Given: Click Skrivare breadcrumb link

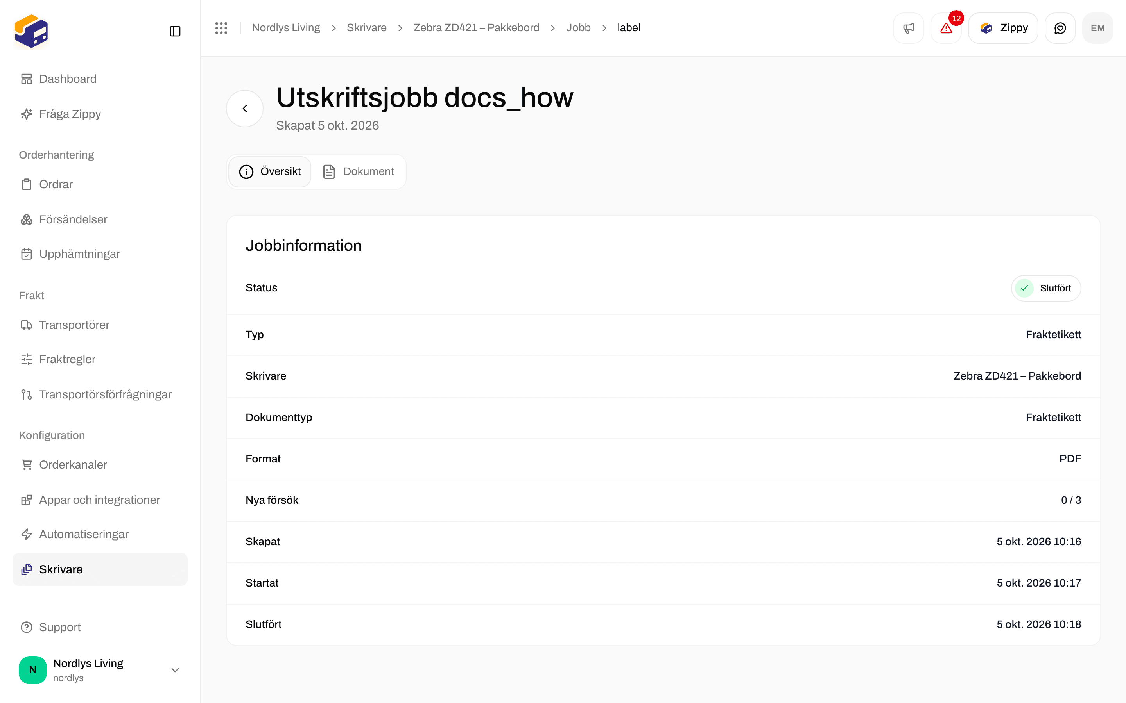Looking at the screenshot, I should pos(367,28).
